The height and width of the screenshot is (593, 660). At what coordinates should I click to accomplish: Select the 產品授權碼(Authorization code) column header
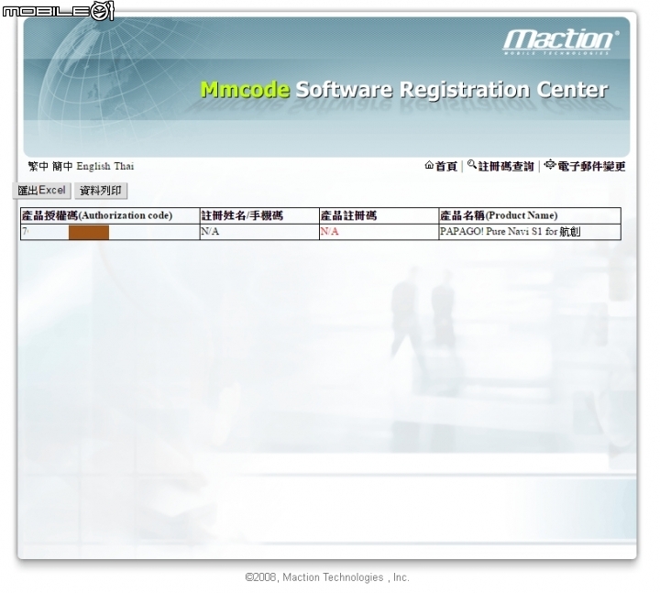click(x=110, y=216)
